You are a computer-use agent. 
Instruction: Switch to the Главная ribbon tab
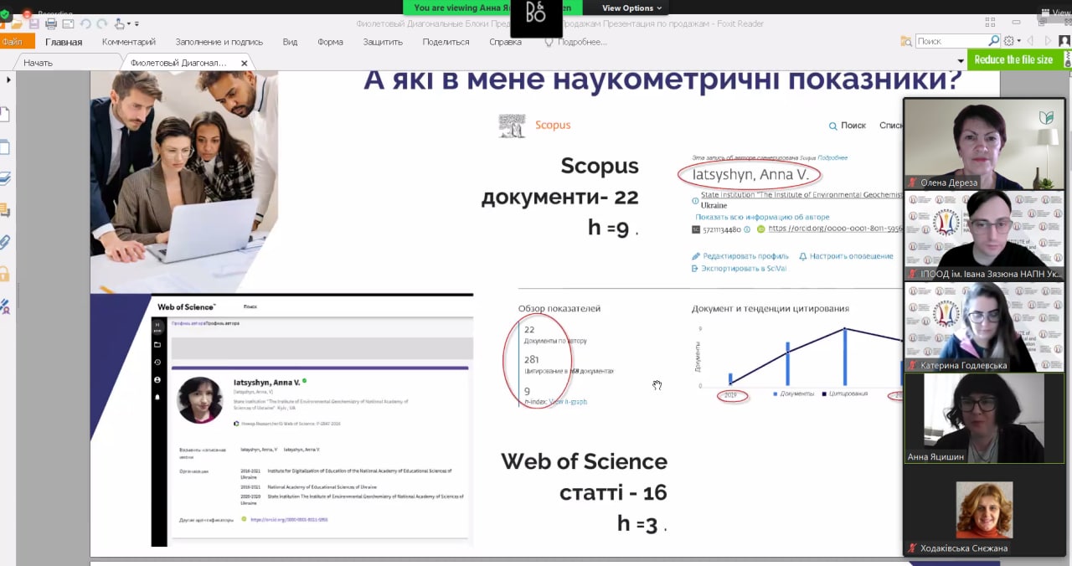tap(64, 42)
